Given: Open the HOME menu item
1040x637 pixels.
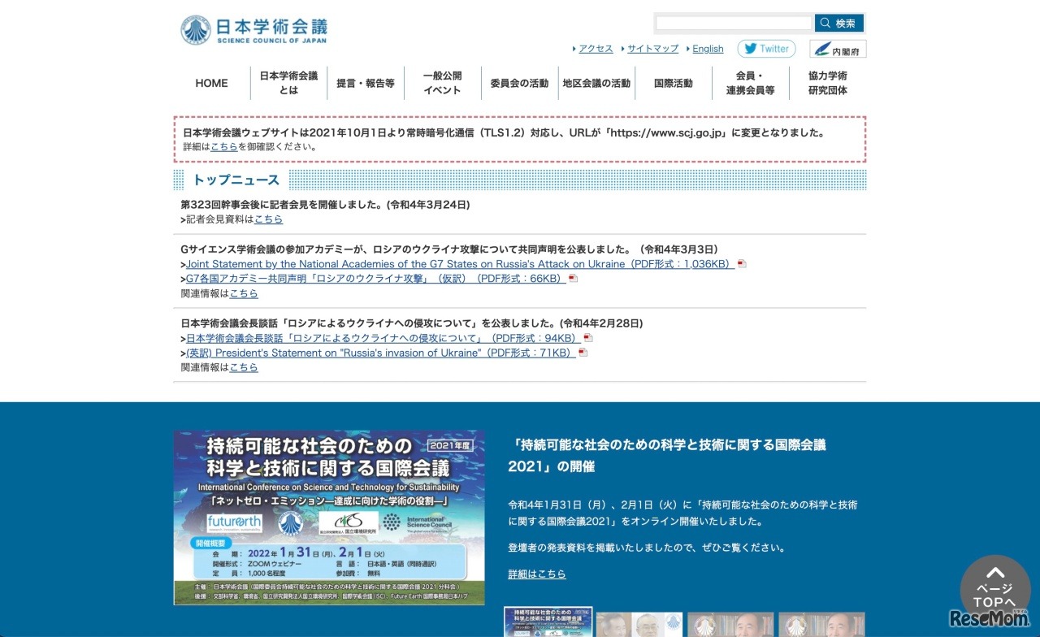Looking at the screenshot, I should click(211, 83).
